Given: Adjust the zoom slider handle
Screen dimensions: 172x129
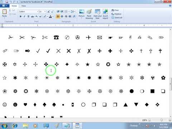Looking at the screenshot, I should click(162, 120).
